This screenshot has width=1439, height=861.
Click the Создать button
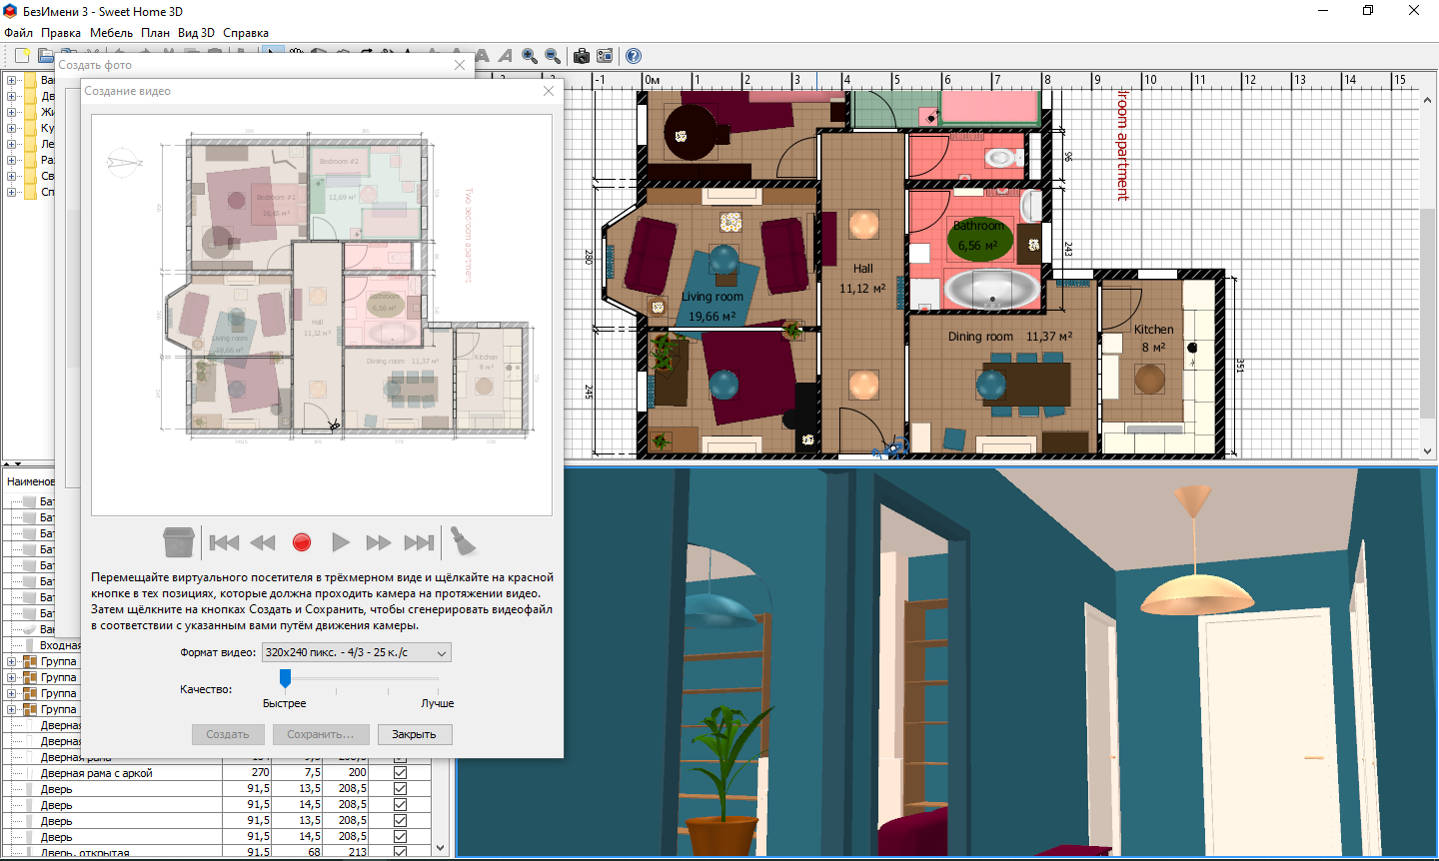tap(228, 734)
